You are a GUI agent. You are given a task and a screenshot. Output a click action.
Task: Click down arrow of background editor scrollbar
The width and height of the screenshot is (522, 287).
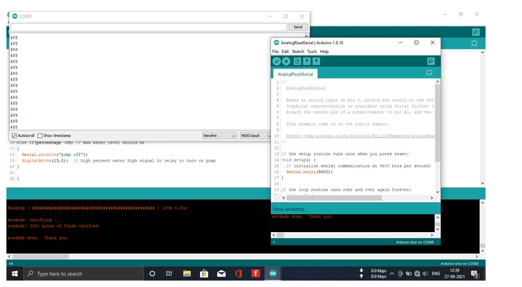pos(482,183)
